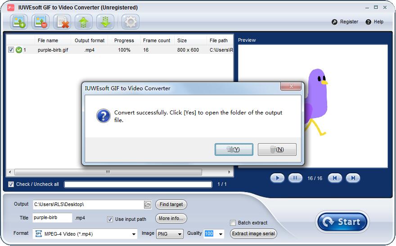Click the Title field purple-birb
The image size is (396, 246).
tap(52, 218)
